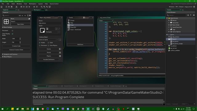The image size is (197, 111).
Task: Open Windows Start menu
Action: [x=2, y=109]
